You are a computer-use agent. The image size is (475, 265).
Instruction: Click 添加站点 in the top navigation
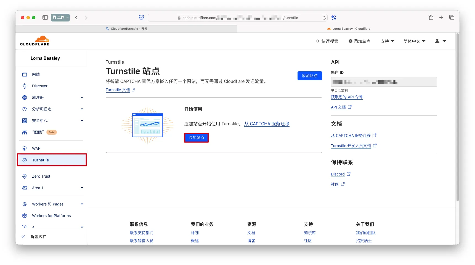[359, 41]
